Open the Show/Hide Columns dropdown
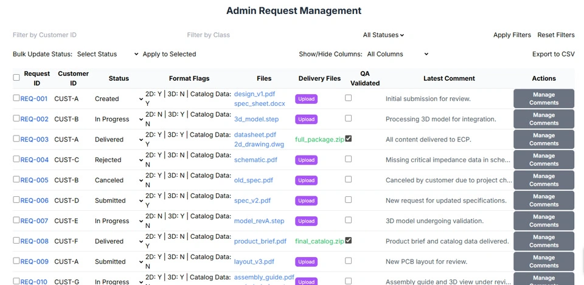Screen dimensions: 584x285 (x=397, y=54)
